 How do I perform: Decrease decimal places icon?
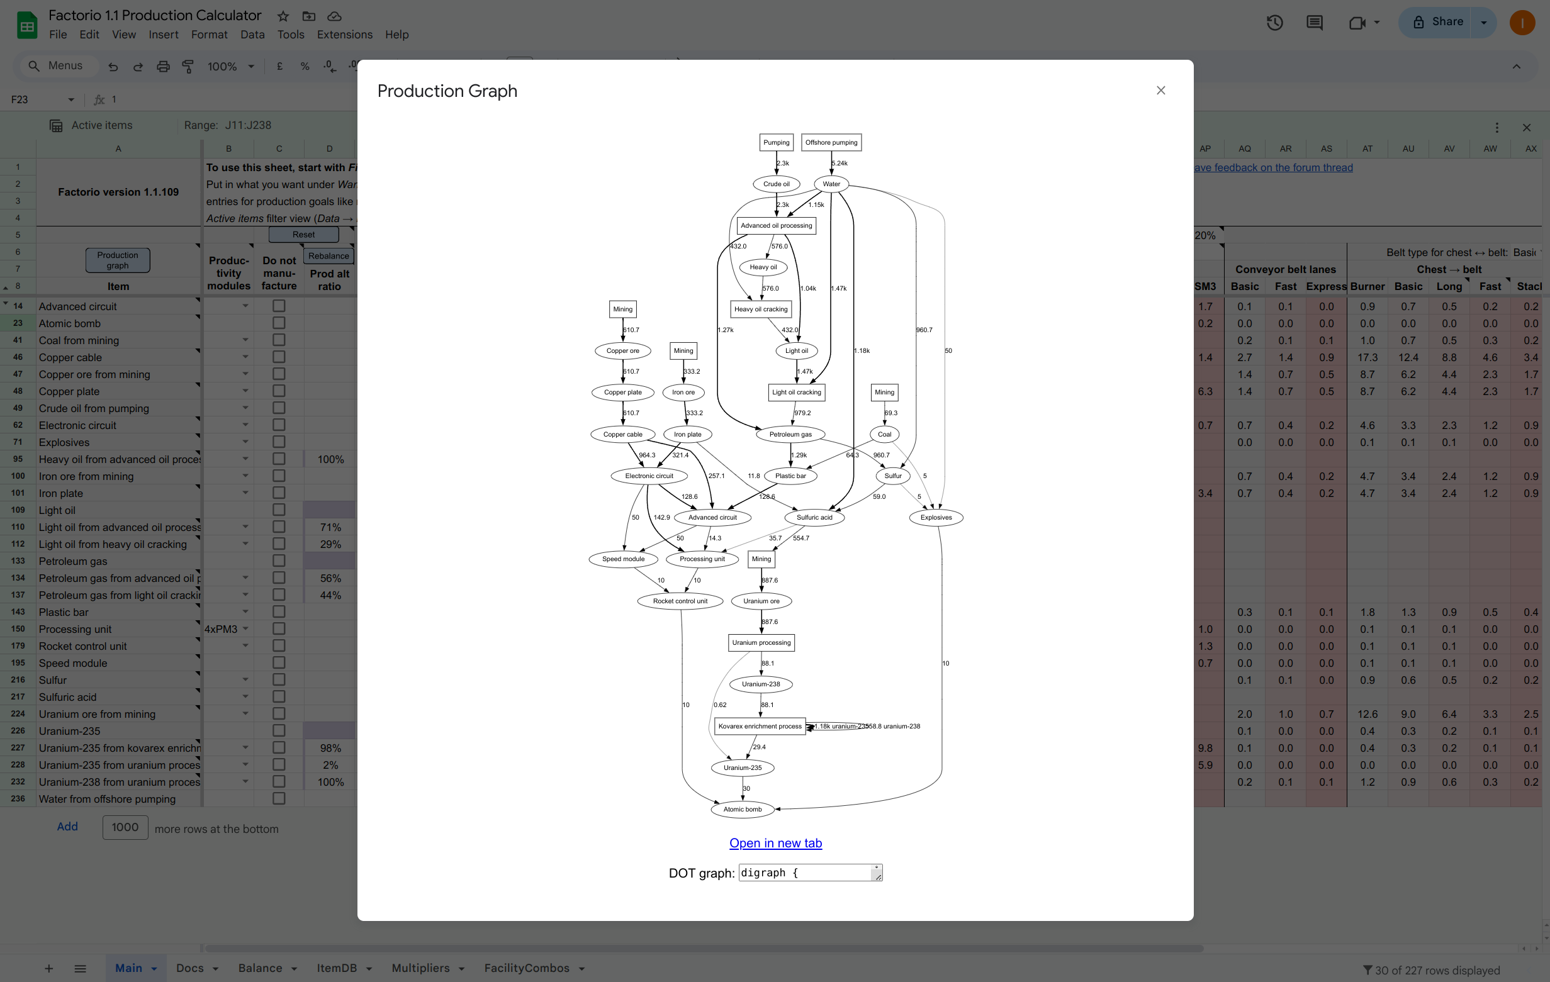pos(330,66)
